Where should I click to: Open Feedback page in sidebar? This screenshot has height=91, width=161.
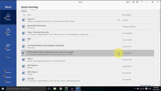(8, 77)
